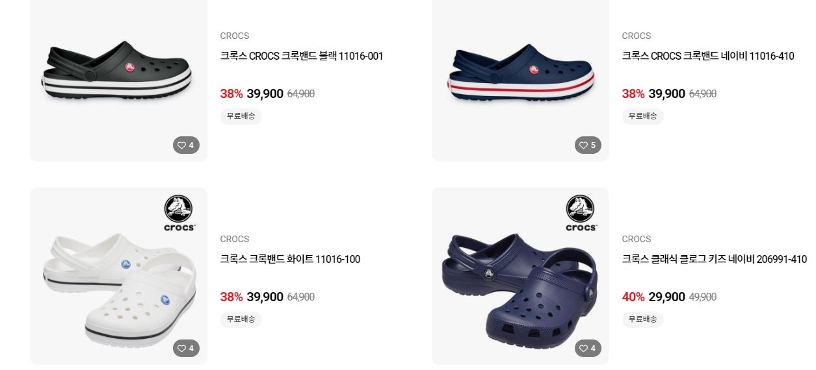Tap heart icon on navy Crocband image
Screen dimensions: 816x370
pyautogui.click(x=588, y=145)
